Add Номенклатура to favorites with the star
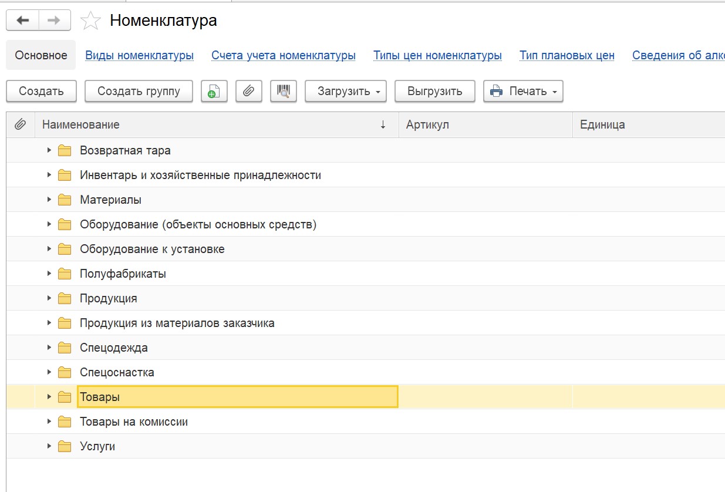Viewport: 725px width, 492px height. (x=90, y=21)
